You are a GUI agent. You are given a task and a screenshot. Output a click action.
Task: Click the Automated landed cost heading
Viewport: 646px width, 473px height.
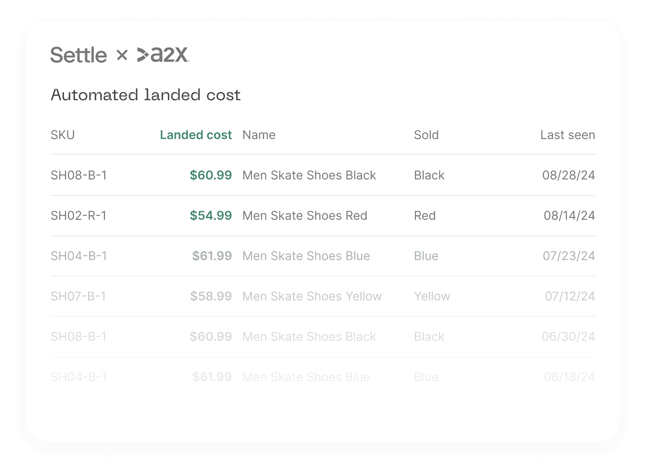coord(145,95)
